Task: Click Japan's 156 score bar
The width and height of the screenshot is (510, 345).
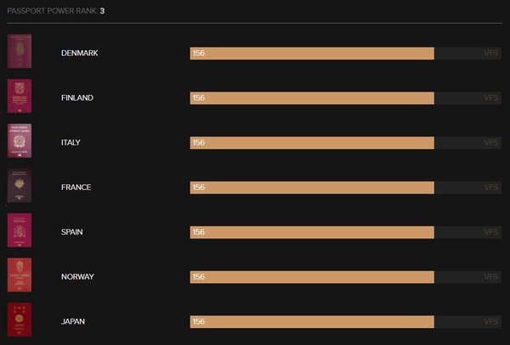Action: coord(312,322)
